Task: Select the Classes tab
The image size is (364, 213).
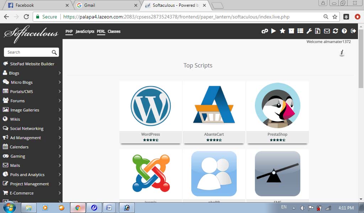Action: 114,32
